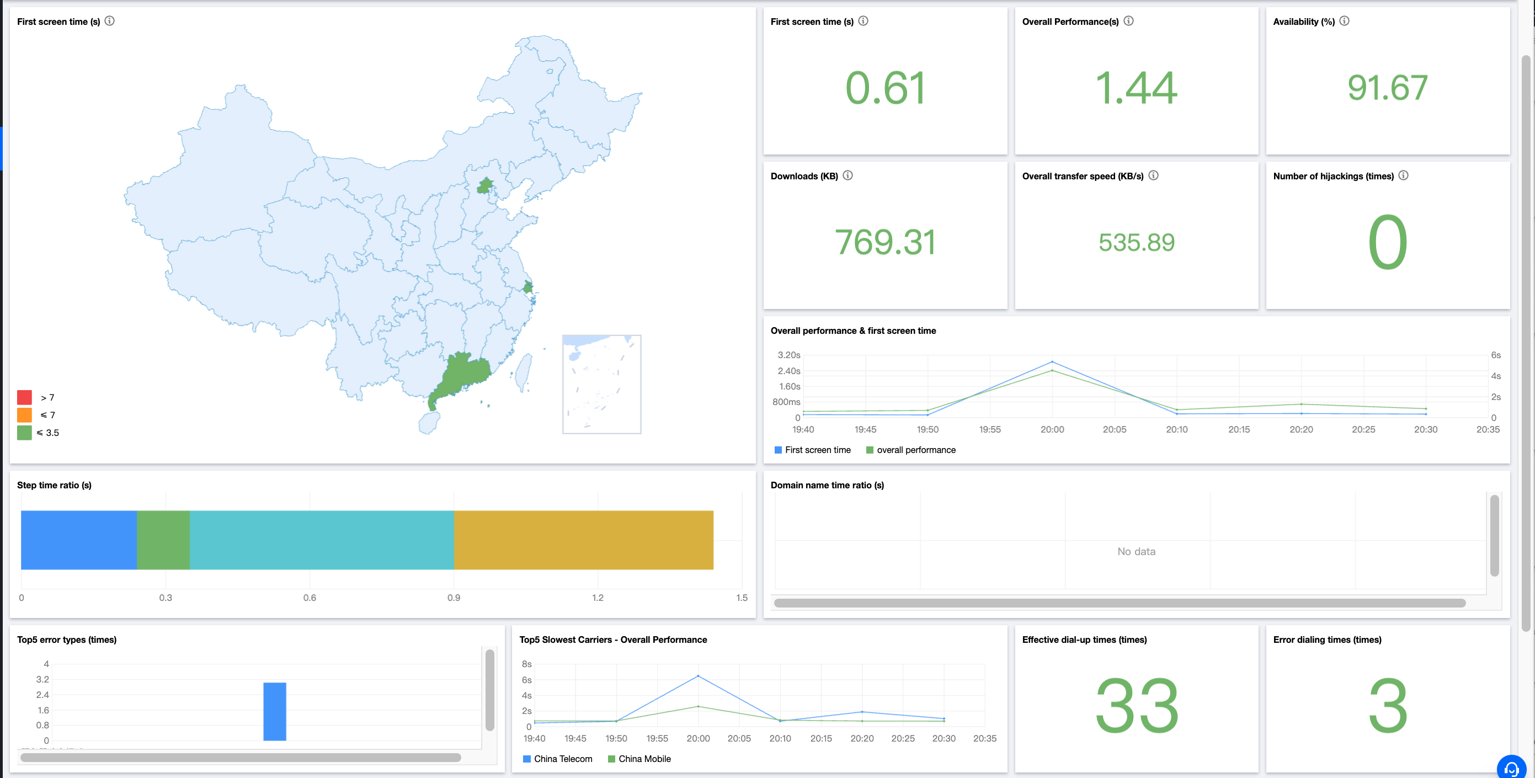Click info icon by Number of hijackings
This screenshot has width=1535, height=778.
point(1403,175)
